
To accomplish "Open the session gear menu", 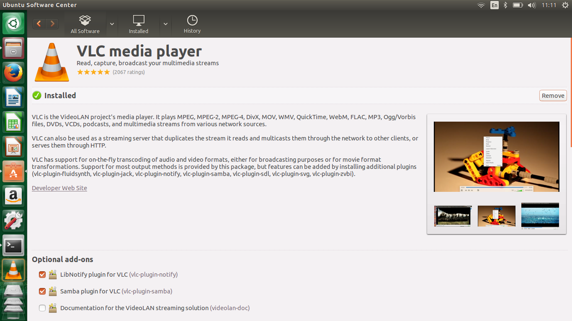I will point(565,5).
